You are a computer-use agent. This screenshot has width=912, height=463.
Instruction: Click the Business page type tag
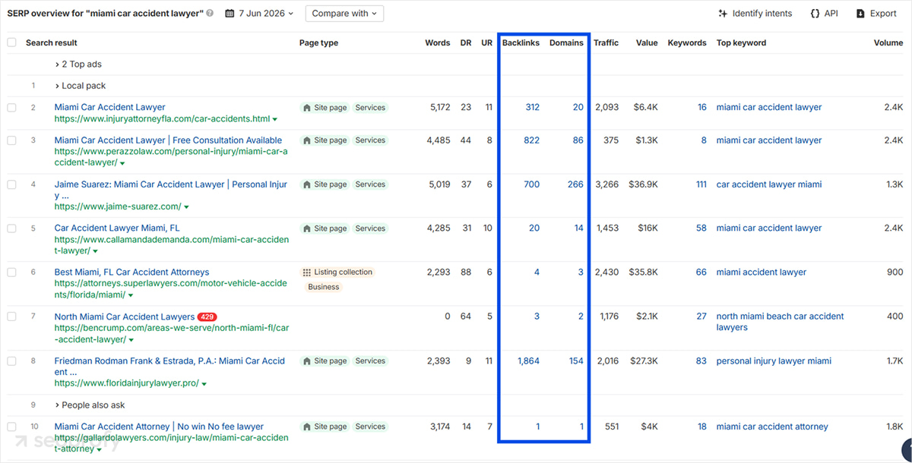coord(324,287)
